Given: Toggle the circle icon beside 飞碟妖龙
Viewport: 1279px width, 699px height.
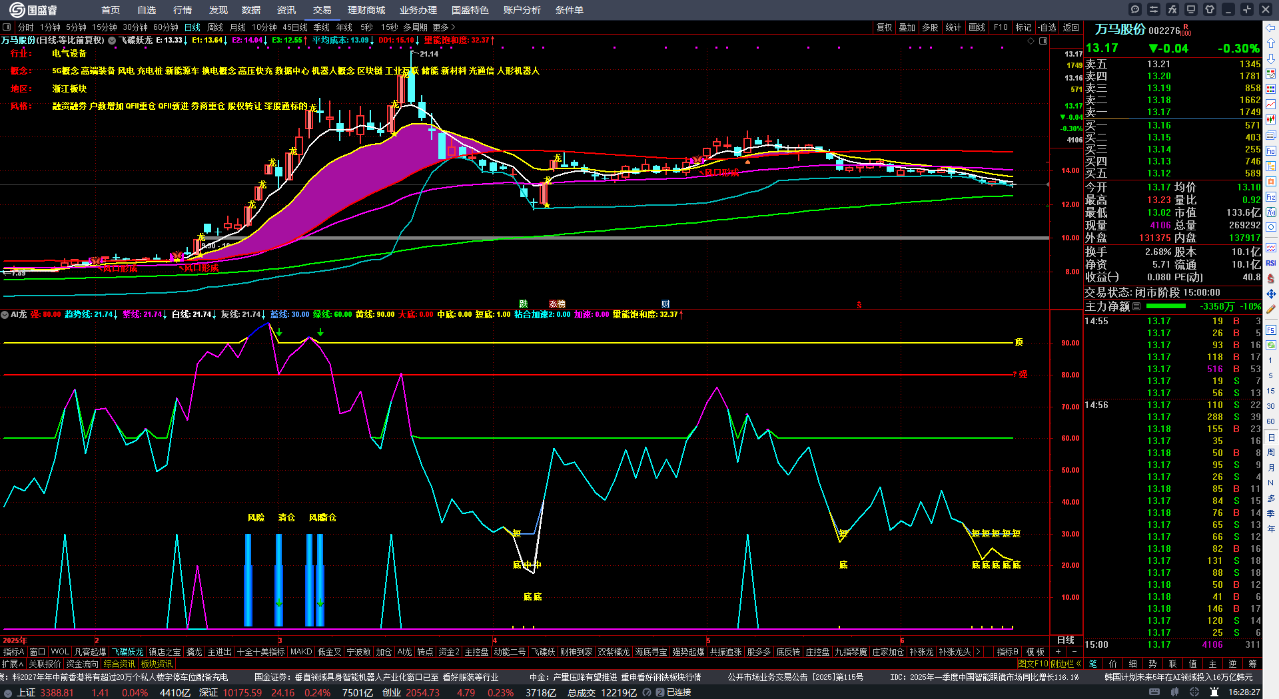Looking at the screenshot, I should [x=112, y=41].
